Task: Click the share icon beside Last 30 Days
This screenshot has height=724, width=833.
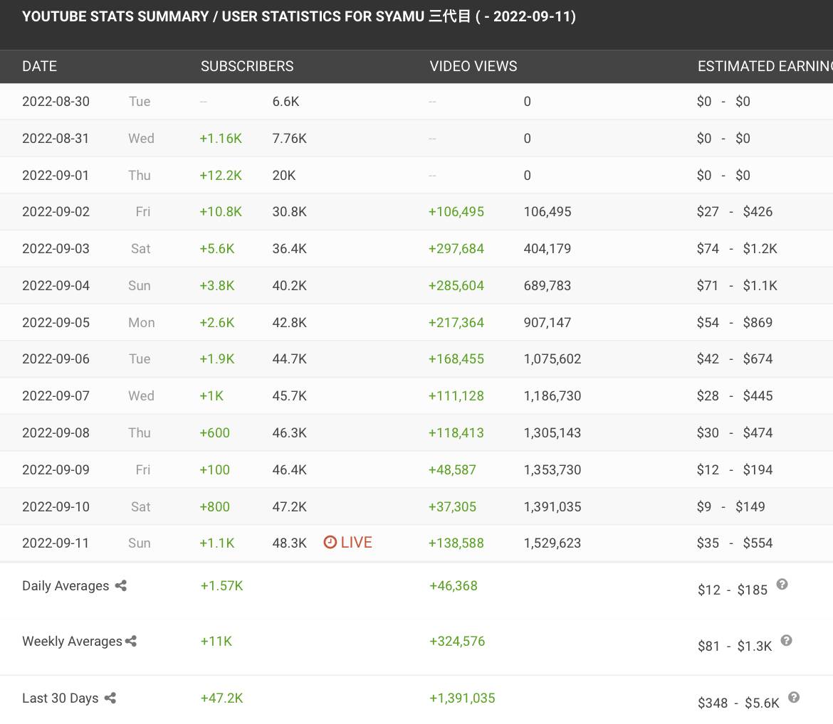Action: [110, 698]
